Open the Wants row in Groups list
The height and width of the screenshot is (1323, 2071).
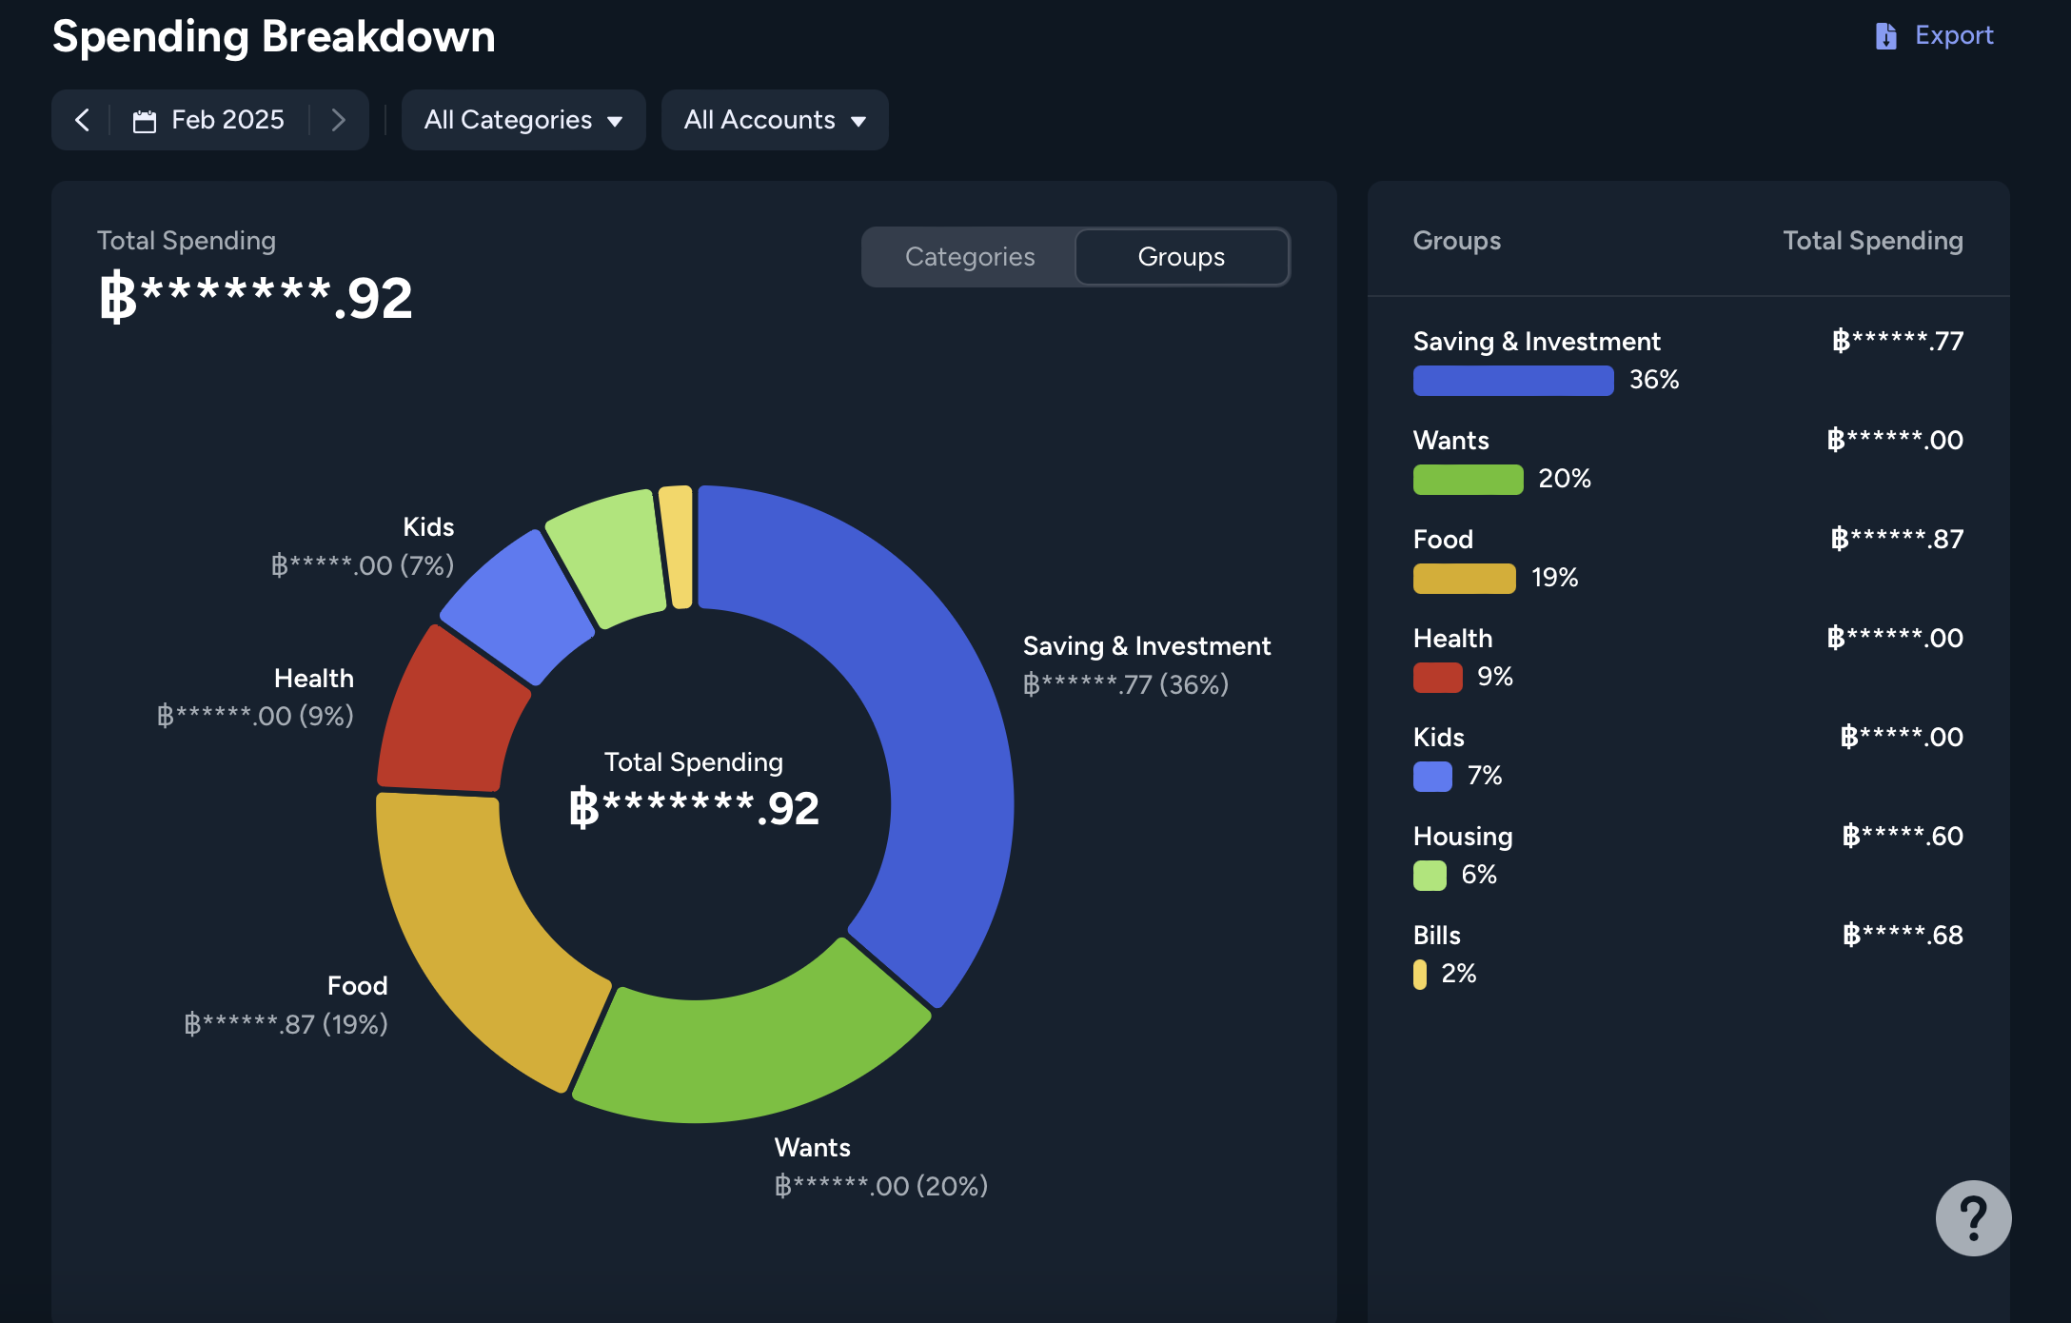tap(1688, 461)
